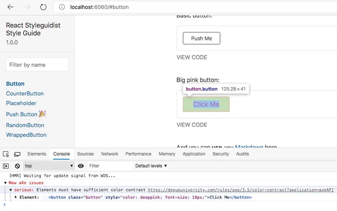Collapse the 'New aXe issues' group
Viewport: 337px width, 211px height.
point(5,183)
